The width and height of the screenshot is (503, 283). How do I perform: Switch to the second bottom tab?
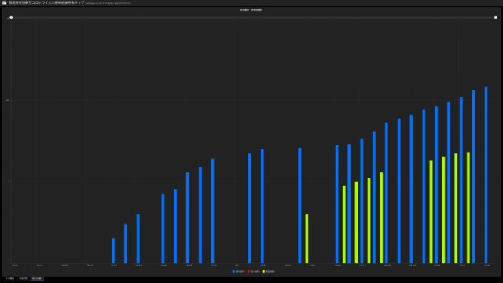[23, 278]
